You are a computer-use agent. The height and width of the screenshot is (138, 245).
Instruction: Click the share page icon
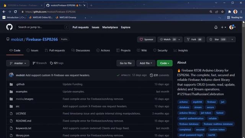coord(217,12)
